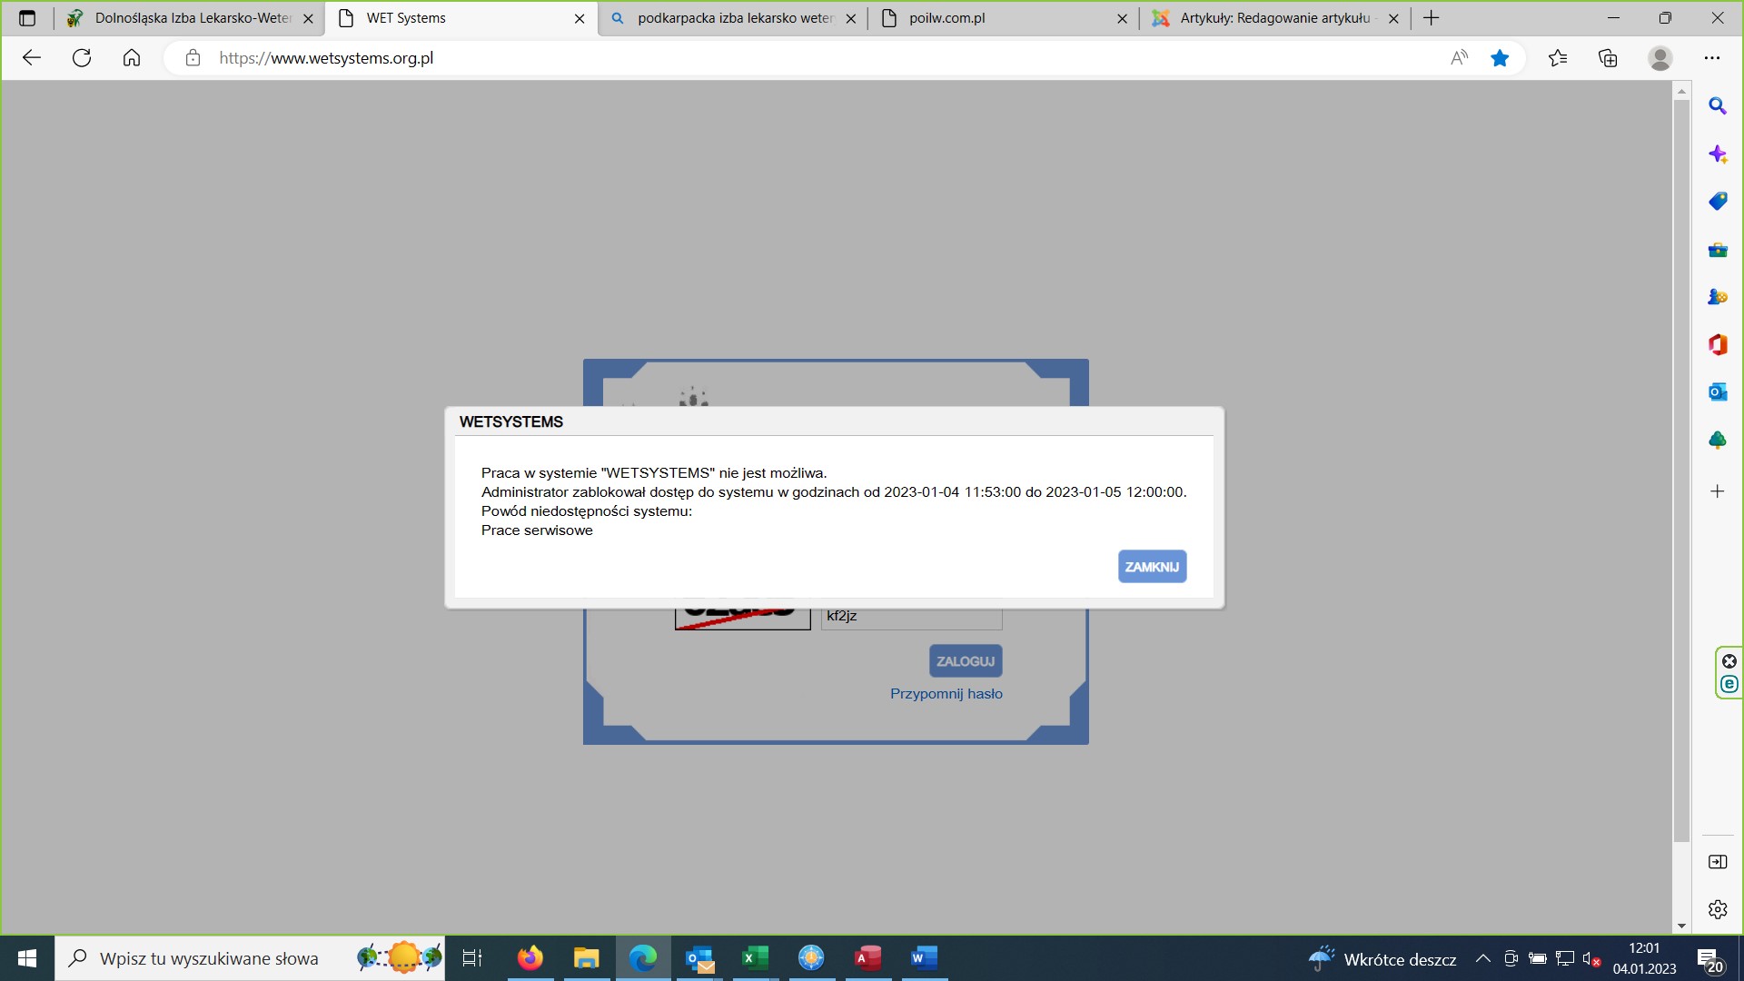
Task: Go back to the previous page
Action: pos(32,58)
